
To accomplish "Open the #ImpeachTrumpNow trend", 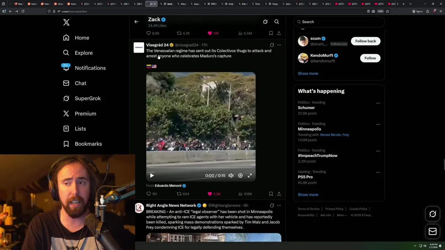I will pos(317,156).
